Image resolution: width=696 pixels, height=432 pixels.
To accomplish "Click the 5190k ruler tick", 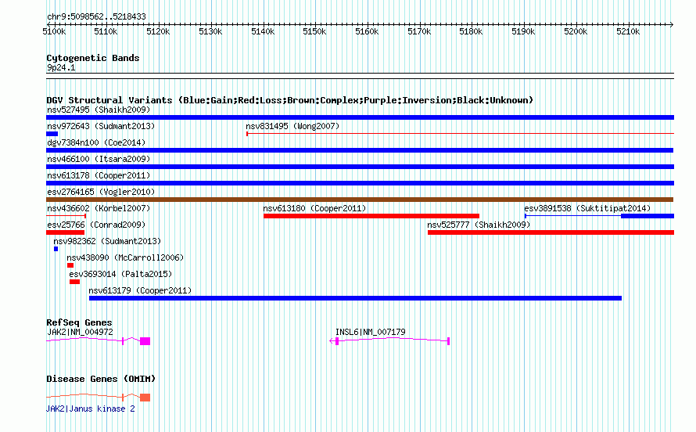I will pos(523,31).
